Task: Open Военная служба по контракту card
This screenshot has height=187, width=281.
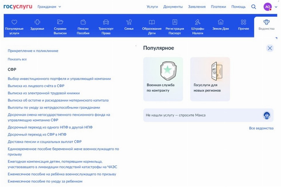Action: 163,79
